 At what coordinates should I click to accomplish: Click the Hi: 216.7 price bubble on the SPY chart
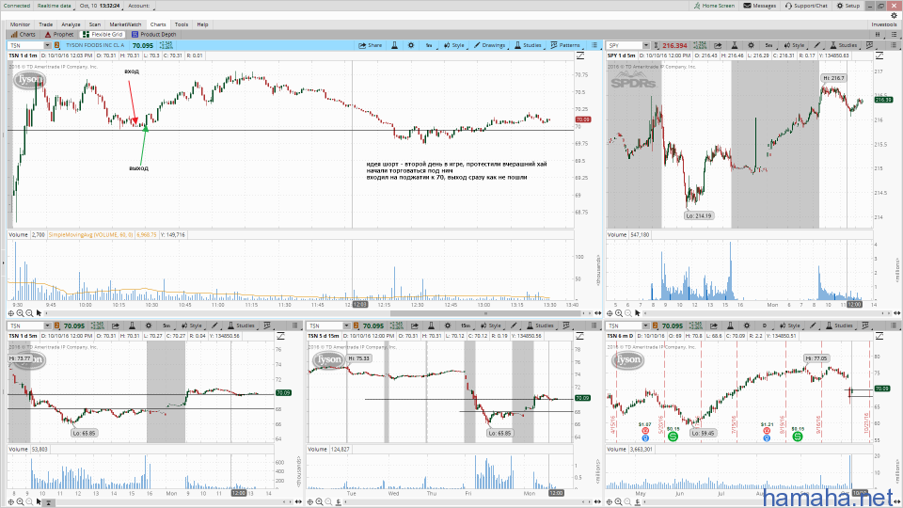(833, 78)
